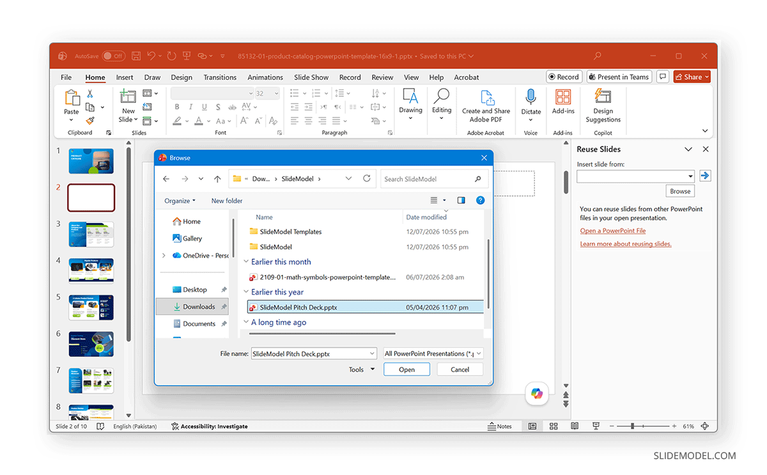
Task: Switch to Reading View icon
Action: coord(575,426)
